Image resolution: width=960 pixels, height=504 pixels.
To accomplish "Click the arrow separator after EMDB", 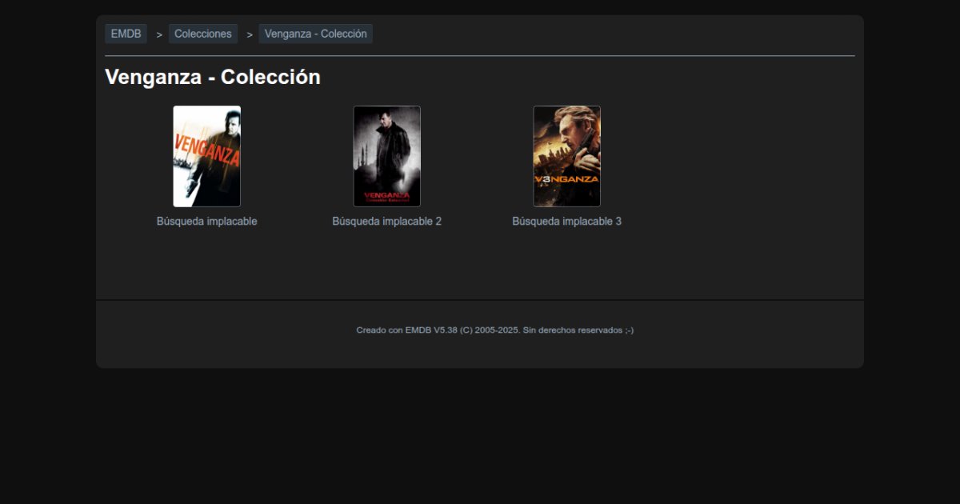I will [x=159, y=34].
